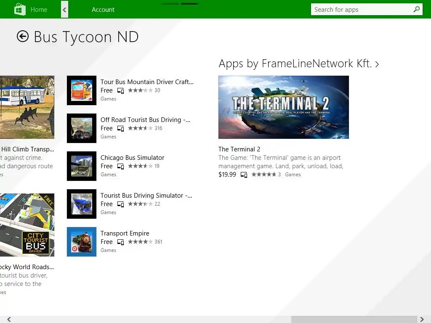Click Games label beside Terminal 2 rating
The width and height of the screenshot is (431, 323).
(293, 175)
